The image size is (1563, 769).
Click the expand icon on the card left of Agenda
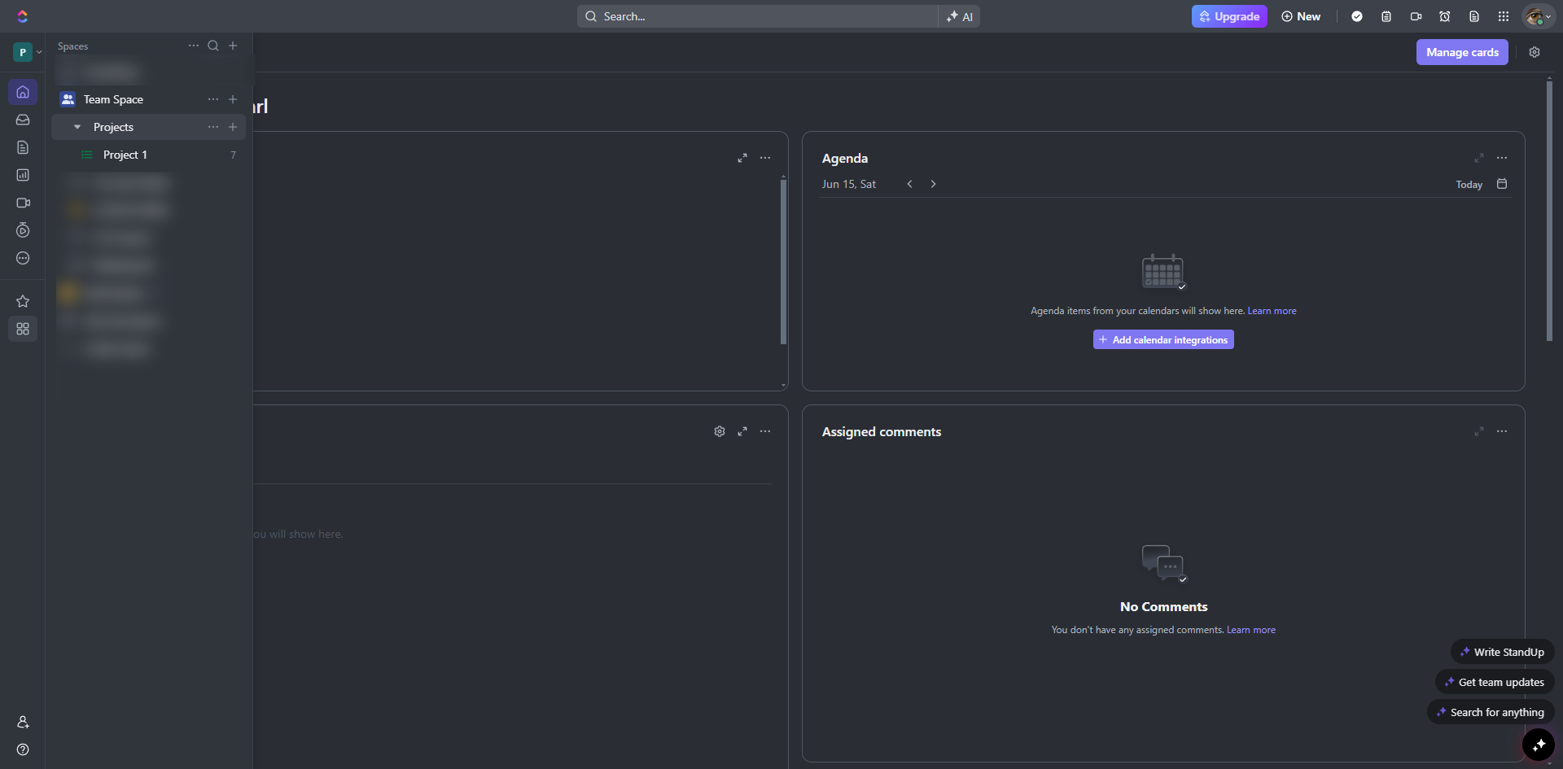742,158
